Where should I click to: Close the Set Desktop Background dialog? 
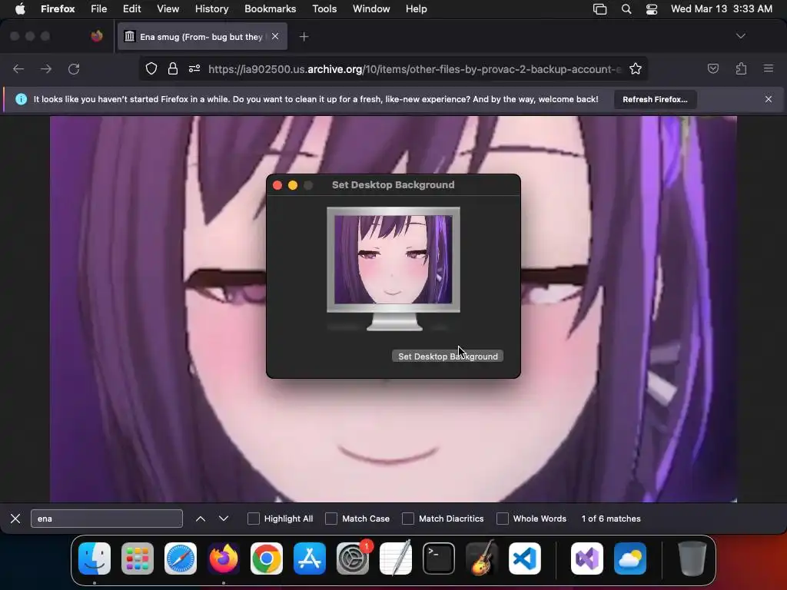(x=277, y=185)
